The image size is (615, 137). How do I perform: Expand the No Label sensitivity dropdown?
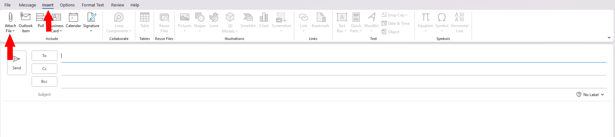pos(590,94)
